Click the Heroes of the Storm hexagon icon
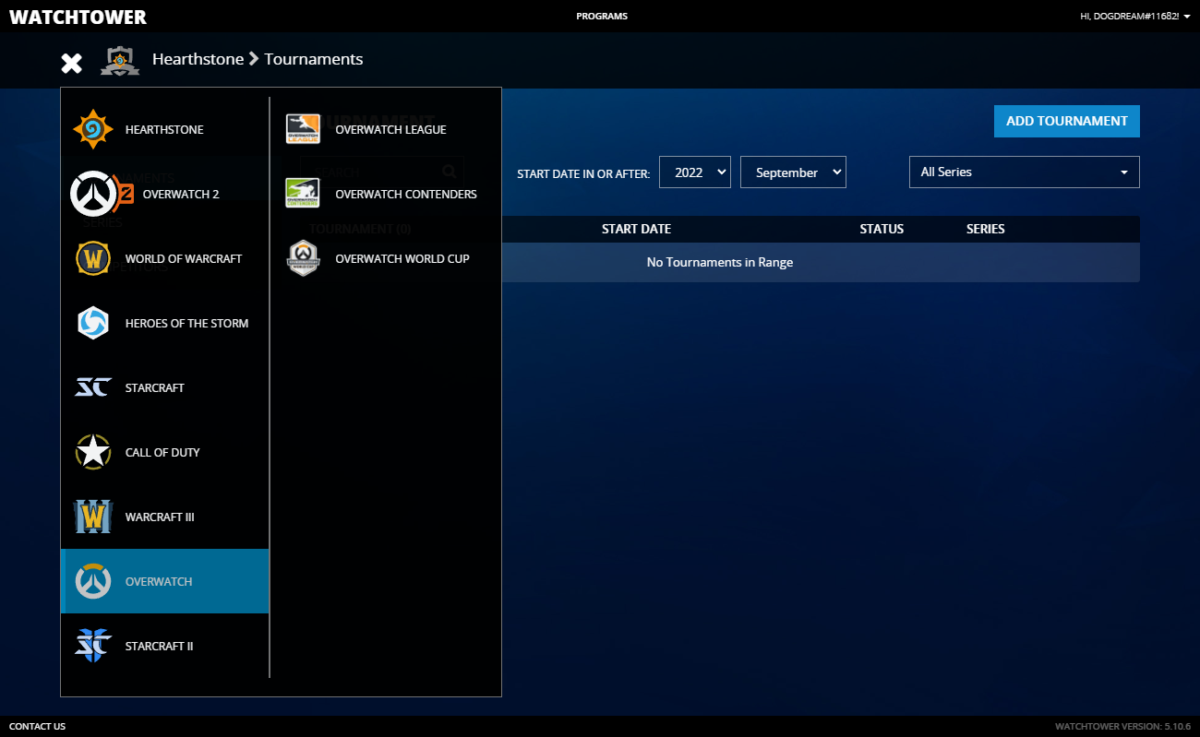Image resolution: width=1200 pixels, height=737 pixels. (93, 324)
